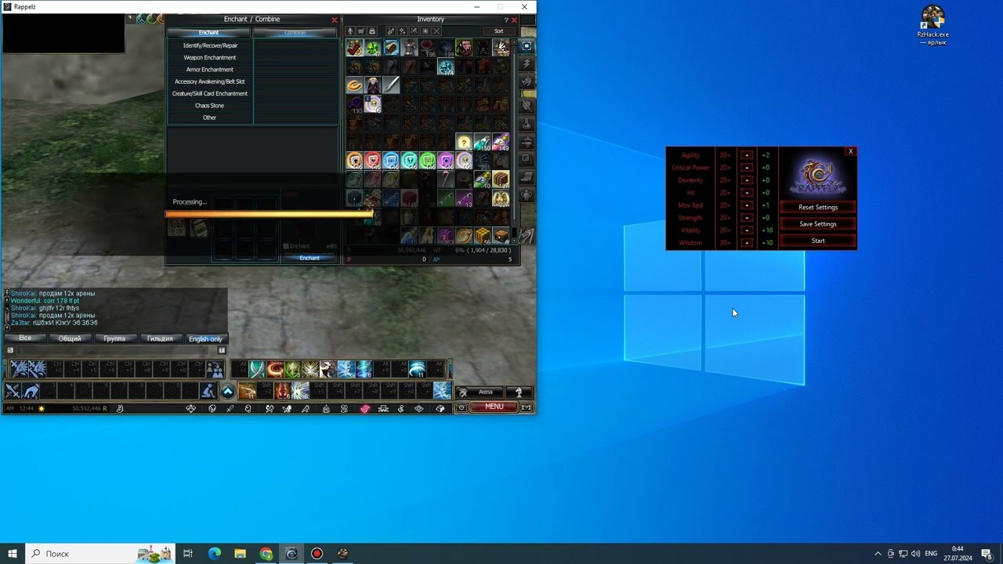Select the potion stacked 150
Image resolution: width=1003 pixels, height=564 pixels.
coord(483,142)
